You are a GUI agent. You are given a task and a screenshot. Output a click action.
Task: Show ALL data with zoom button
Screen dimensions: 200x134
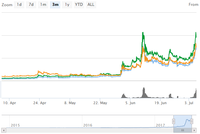tap(91, 5)
